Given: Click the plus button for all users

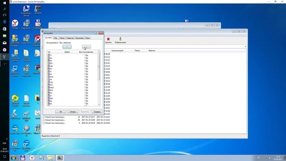Looking at the screenshot, I should click(x=86, y=47).
